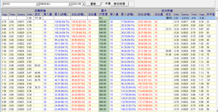Toggle the 平價 checkbox
The height and width of the screenshot is (112, 218).
tap(102, 4)
